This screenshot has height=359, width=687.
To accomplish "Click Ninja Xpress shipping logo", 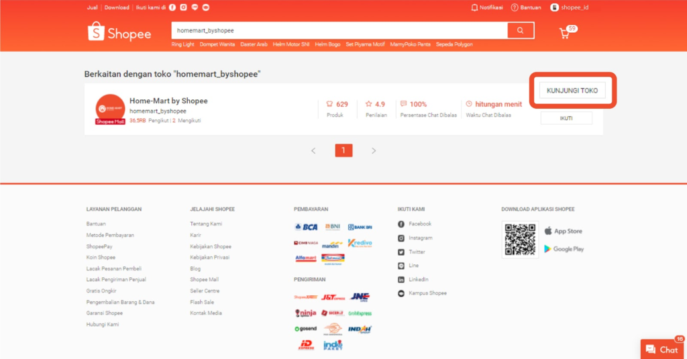I will pos(305,313).
